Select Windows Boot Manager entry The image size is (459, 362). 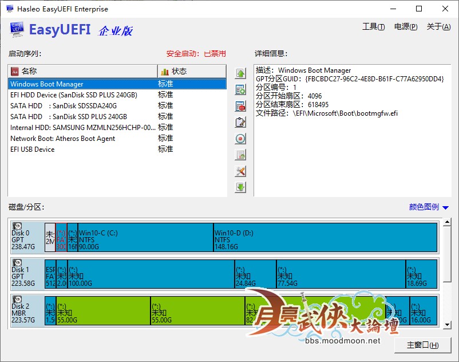pos(117,84)
